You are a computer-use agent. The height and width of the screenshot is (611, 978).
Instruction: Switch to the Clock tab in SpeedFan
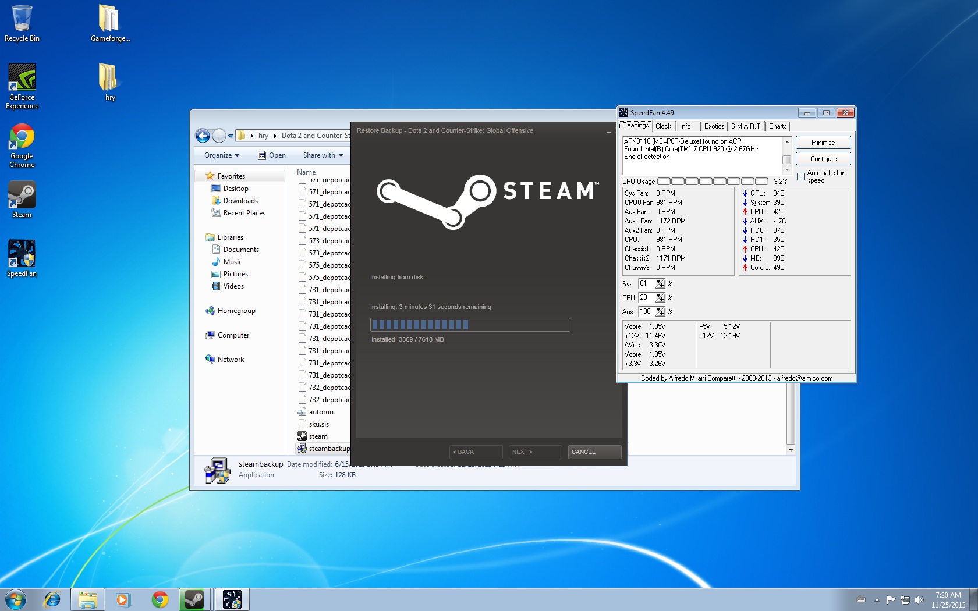(x=663, y=126)
